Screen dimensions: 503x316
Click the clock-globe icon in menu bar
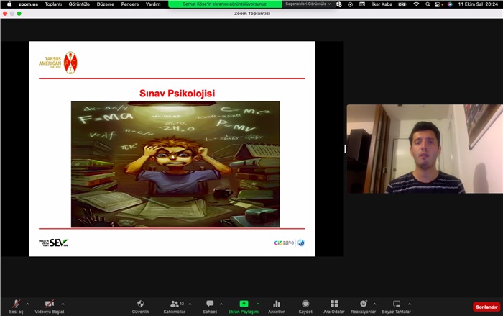coord(339,4)
